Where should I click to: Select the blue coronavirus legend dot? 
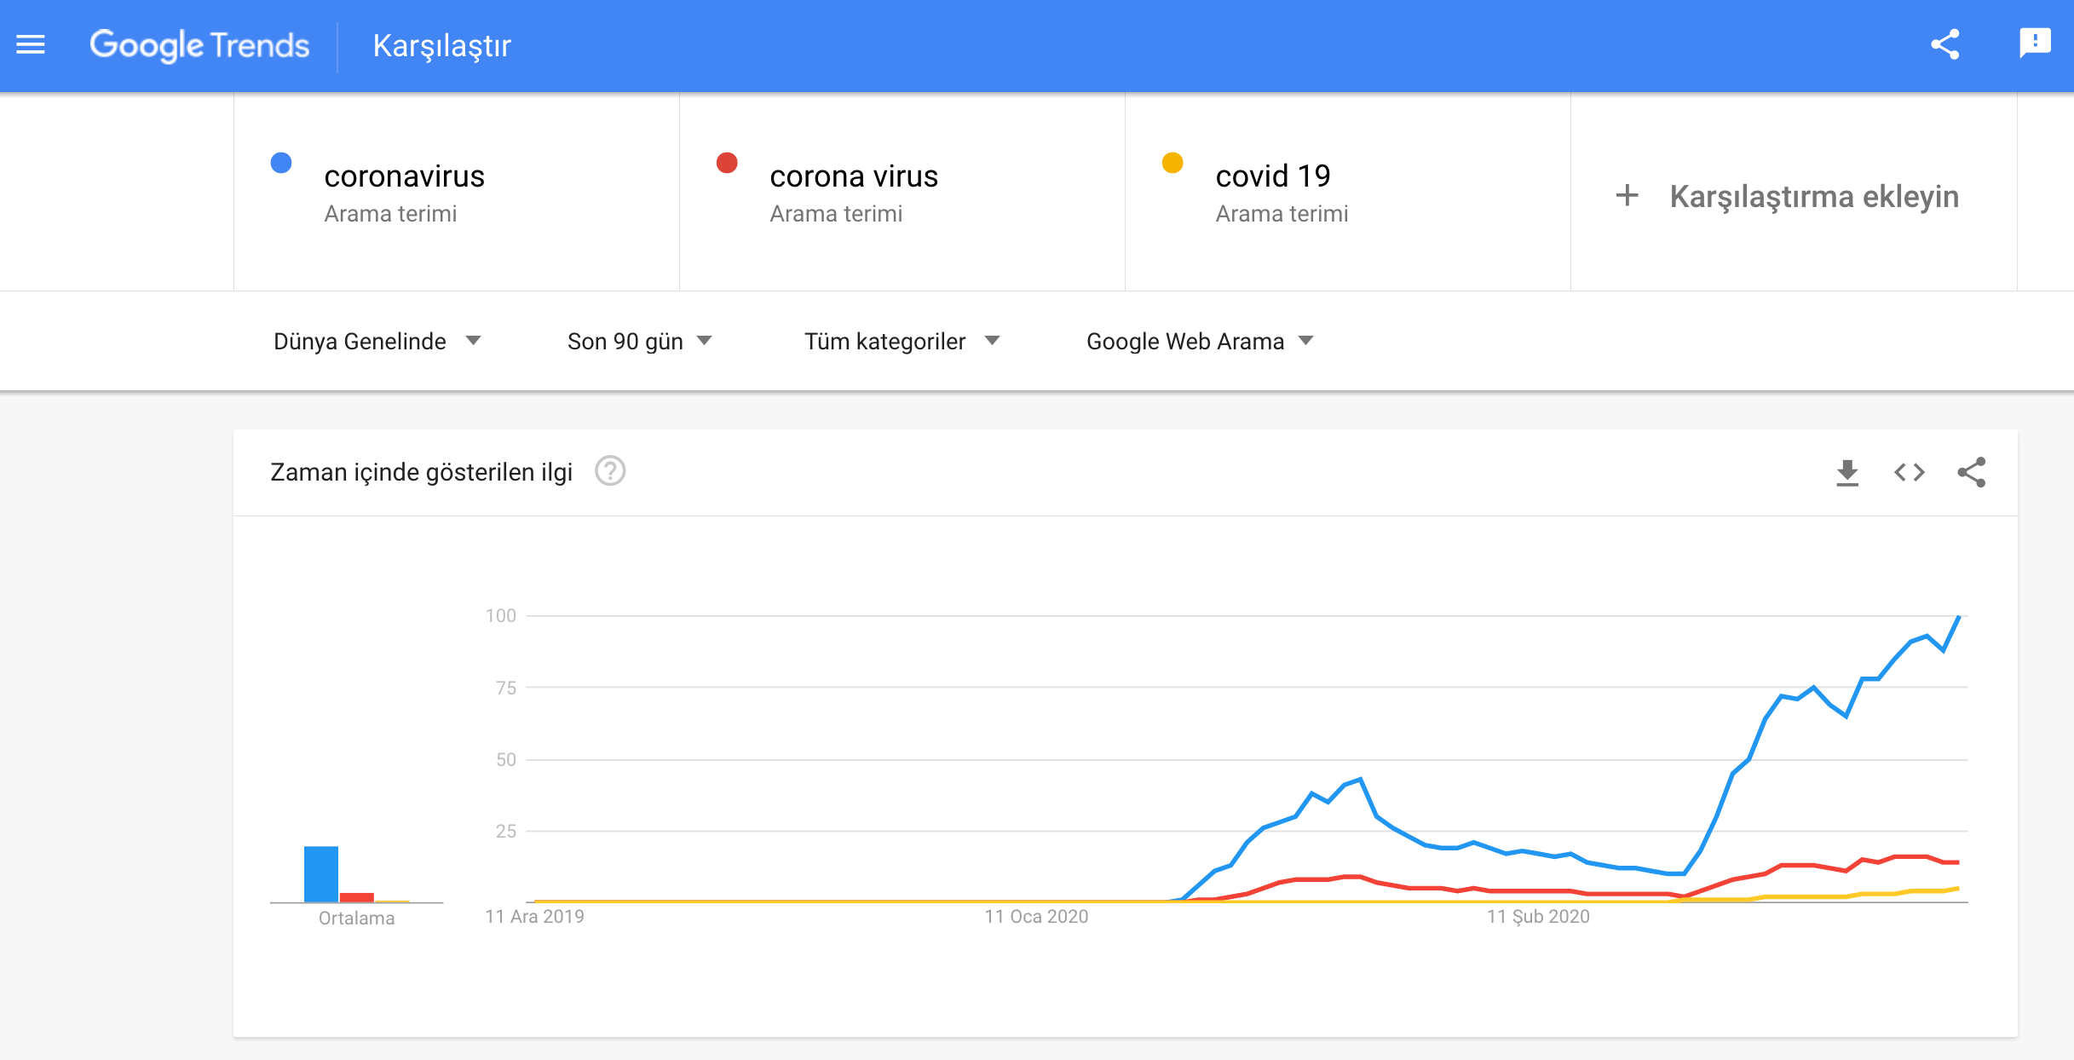tap(281, 164)
